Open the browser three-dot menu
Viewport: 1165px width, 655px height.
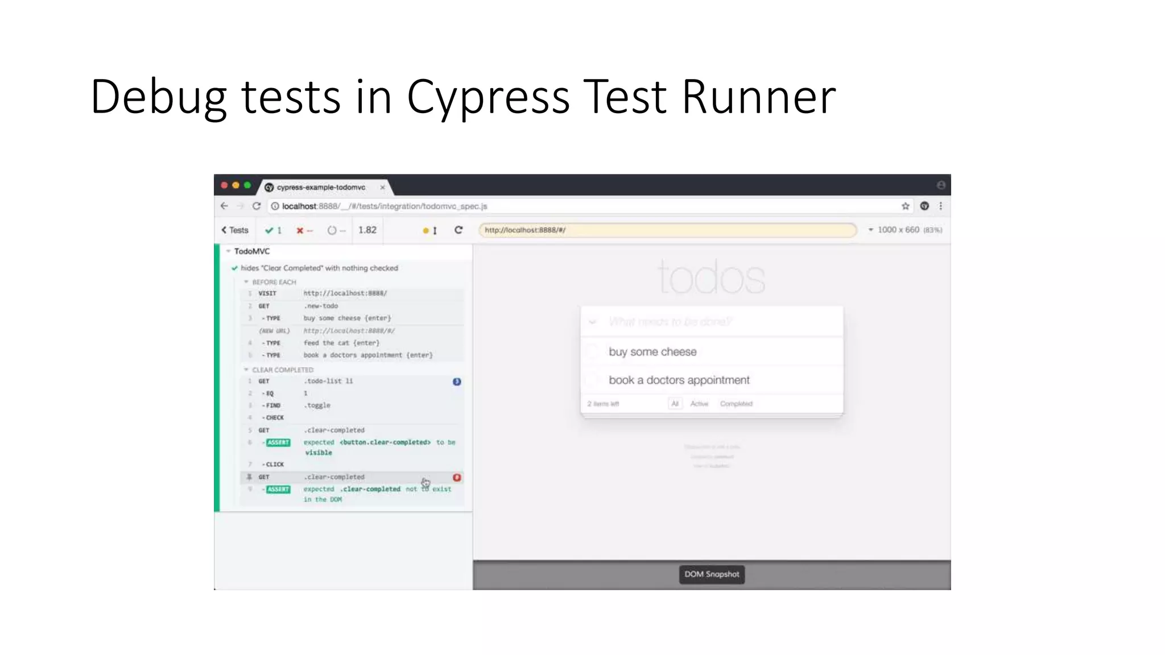click(941, 206)
